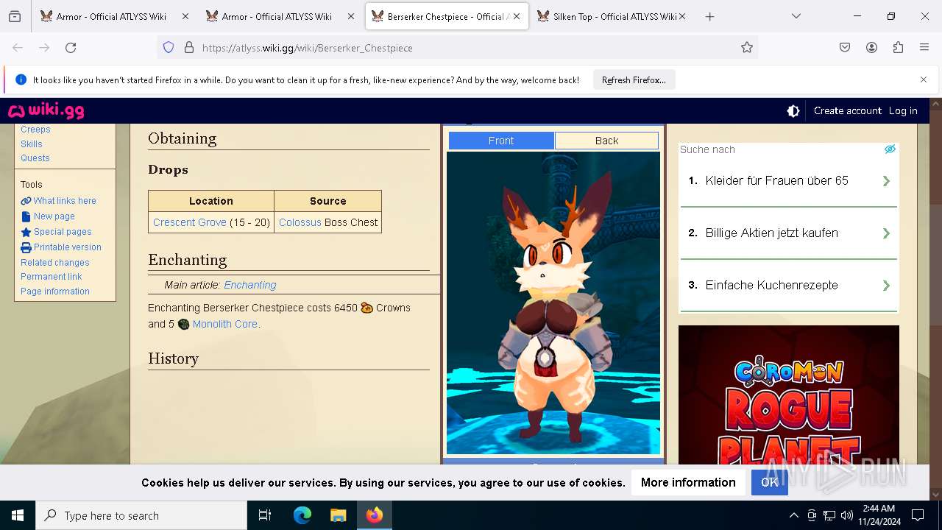Open the Extensions puzzle icon
The image size is (942, 530).
click(898, 48)
